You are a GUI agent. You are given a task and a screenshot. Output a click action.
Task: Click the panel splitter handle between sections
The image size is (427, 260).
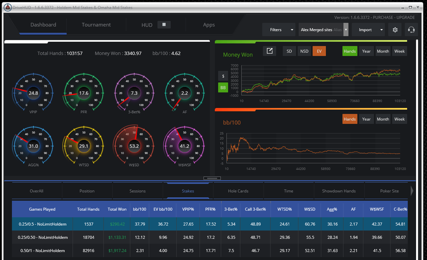[x=212, y=178]
